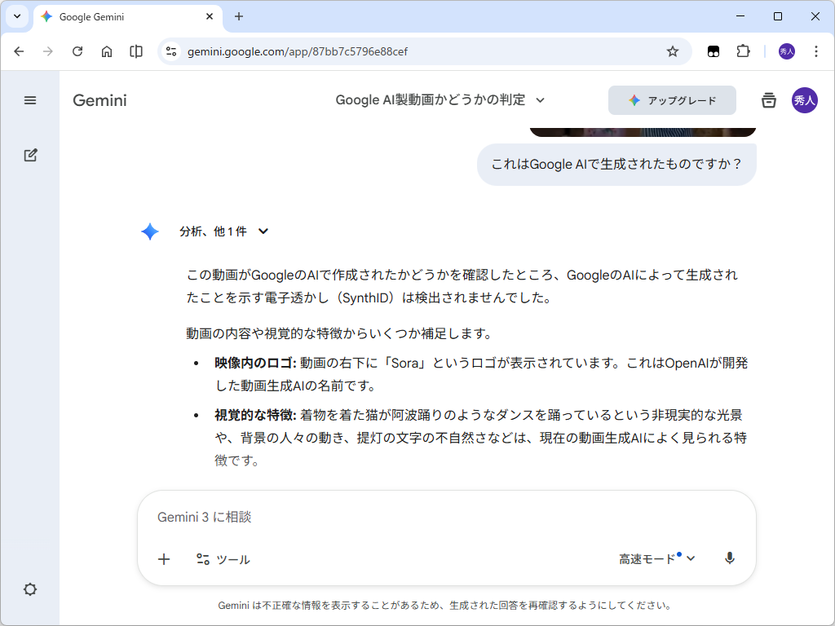Open Chrome extensions with the puzzle icon
The width and height of the screenshot is (835, 626).
[x=743, y=51]
